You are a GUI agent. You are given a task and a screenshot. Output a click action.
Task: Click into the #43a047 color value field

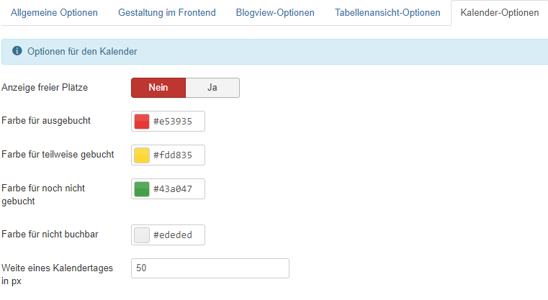pyautogui.click(x=177, y=188)
